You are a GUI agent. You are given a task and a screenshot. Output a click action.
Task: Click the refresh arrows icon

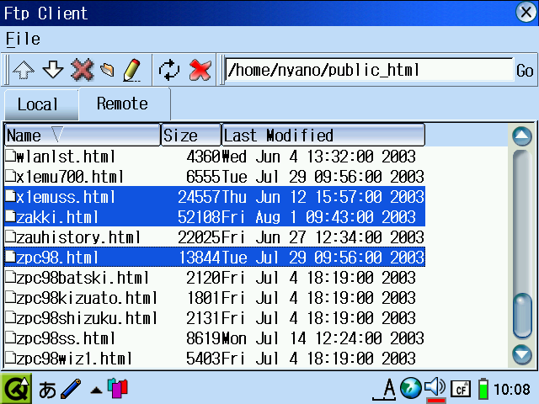(170, 70)
